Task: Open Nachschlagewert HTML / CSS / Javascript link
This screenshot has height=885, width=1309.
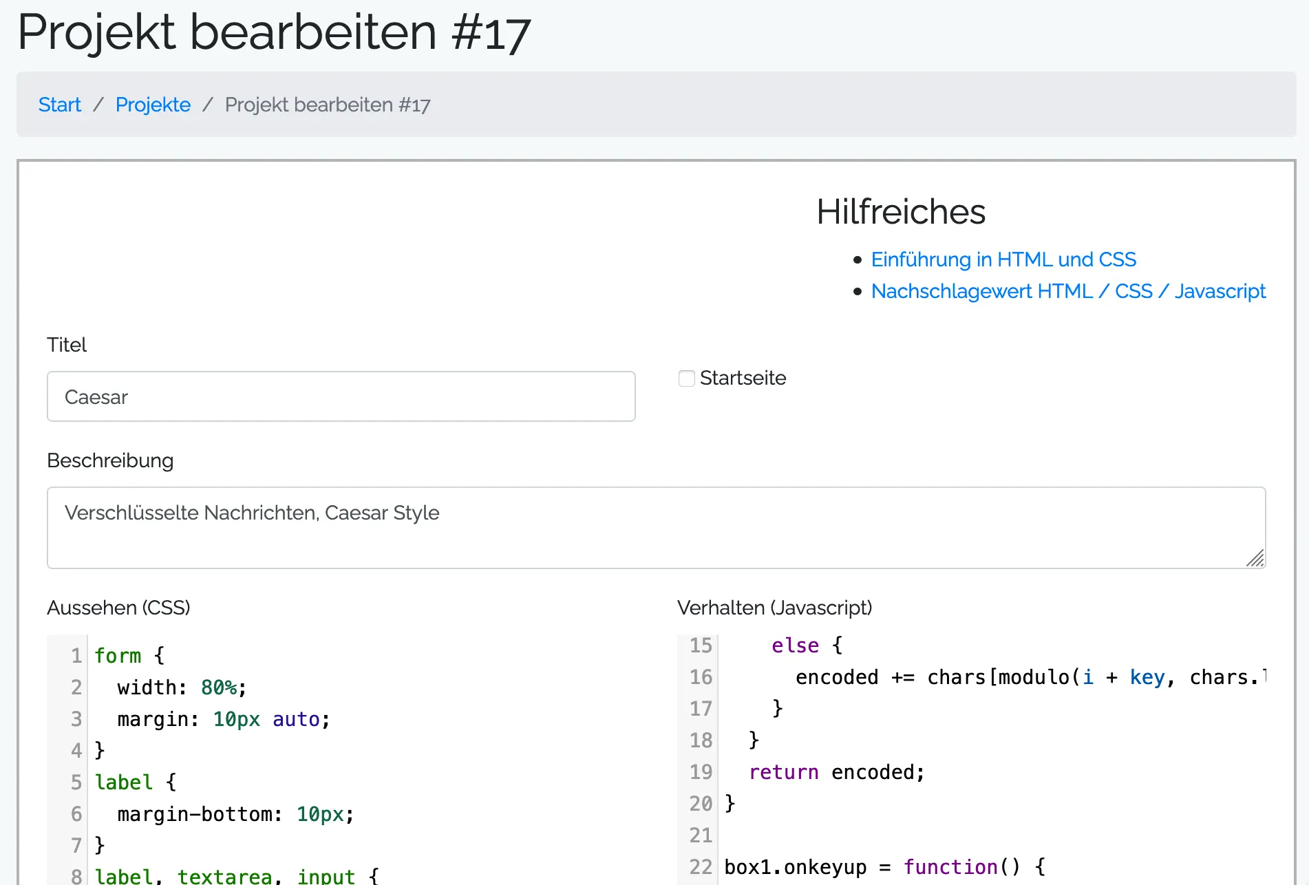Action: point(1067,291)
